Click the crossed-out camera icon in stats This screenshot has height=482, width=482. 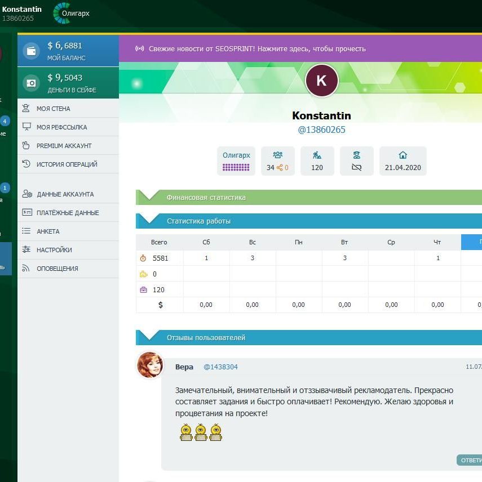[356, 167]
